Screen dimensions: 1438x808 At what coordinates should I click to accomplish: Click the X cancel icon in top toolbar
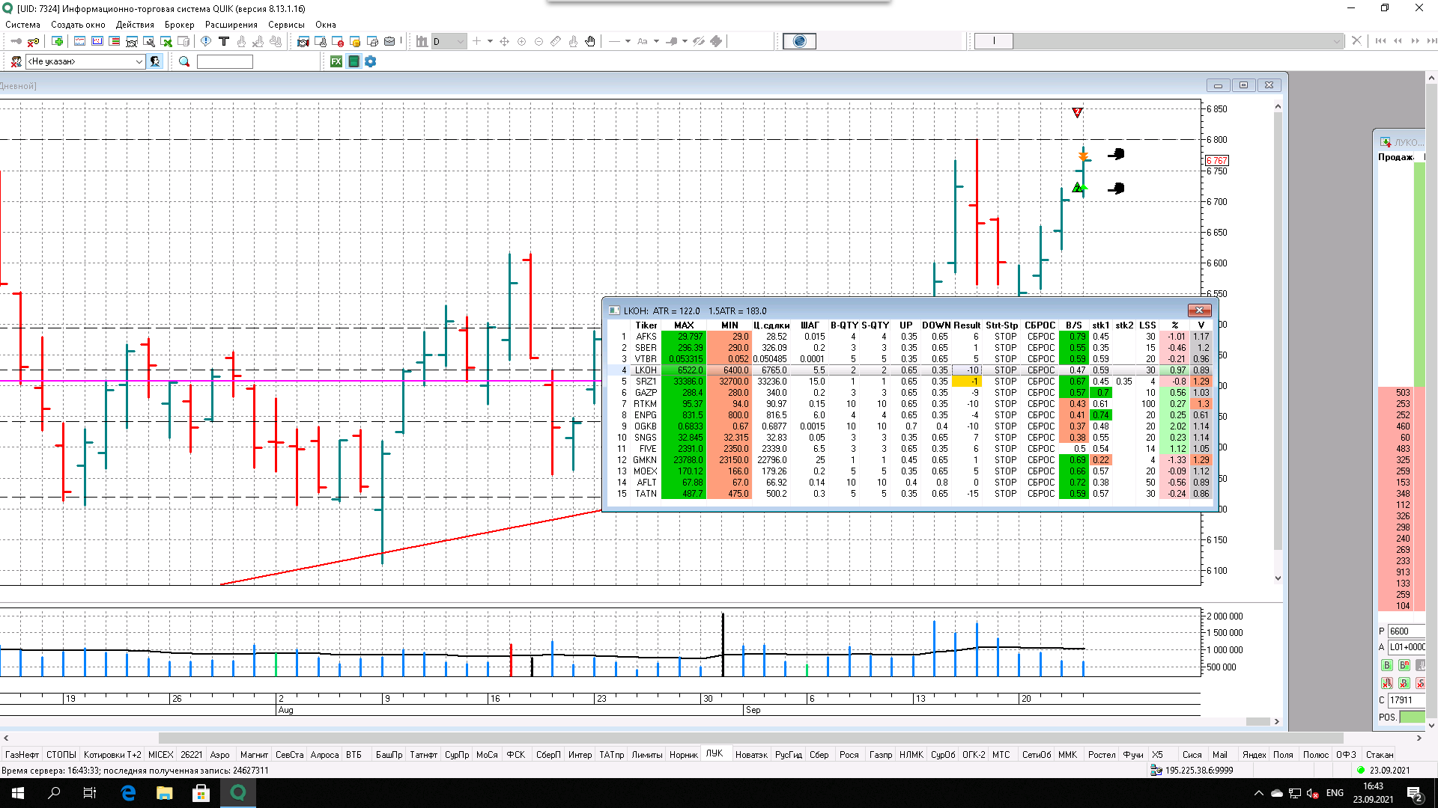tap(1356, 41)
